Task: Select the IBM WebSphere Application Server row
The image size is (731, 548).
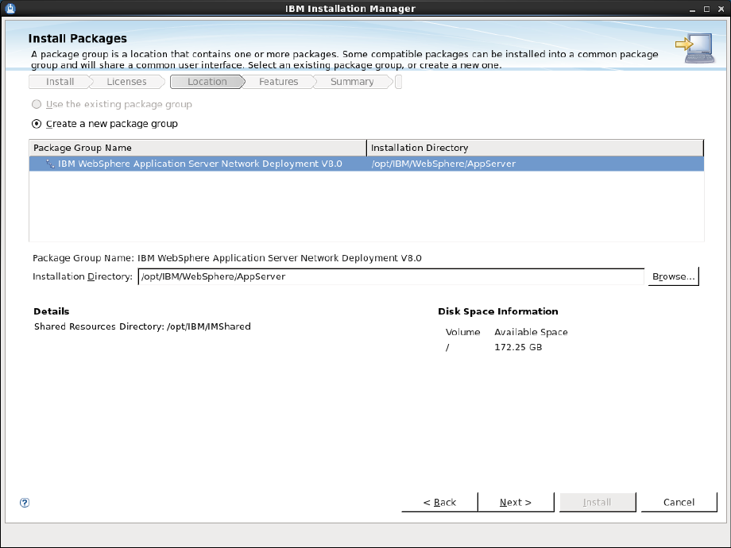Action: [366, 164]
